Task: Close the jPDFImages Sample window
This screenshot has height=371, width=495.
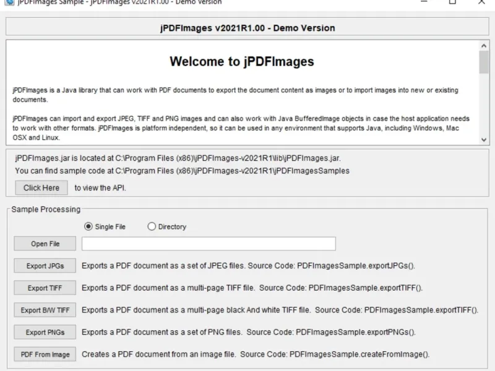Action: click(481, 2)
